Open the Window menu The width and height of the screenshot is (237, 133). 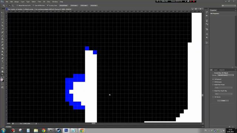click(55, 1)
